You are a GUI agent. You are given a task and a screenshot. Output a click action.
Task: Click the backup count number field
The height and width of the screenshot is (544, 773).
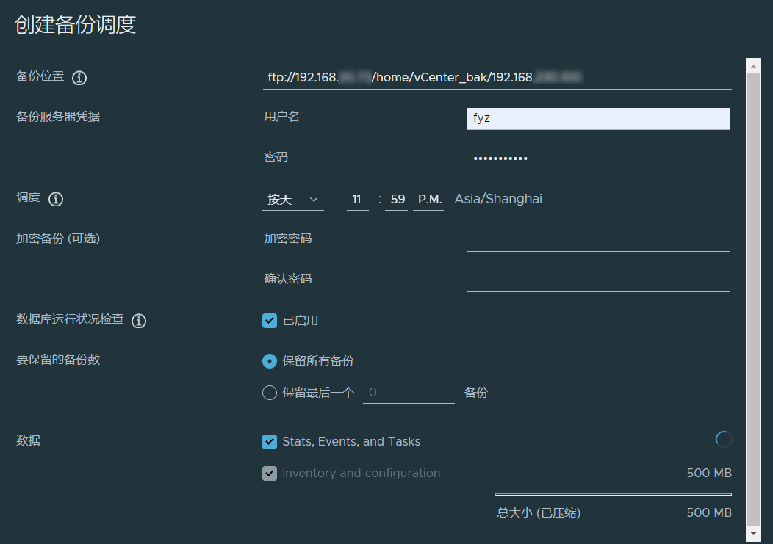tap(409, 393)
